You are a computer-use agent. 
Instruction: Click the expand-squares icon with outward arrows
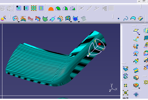point(126,93)
